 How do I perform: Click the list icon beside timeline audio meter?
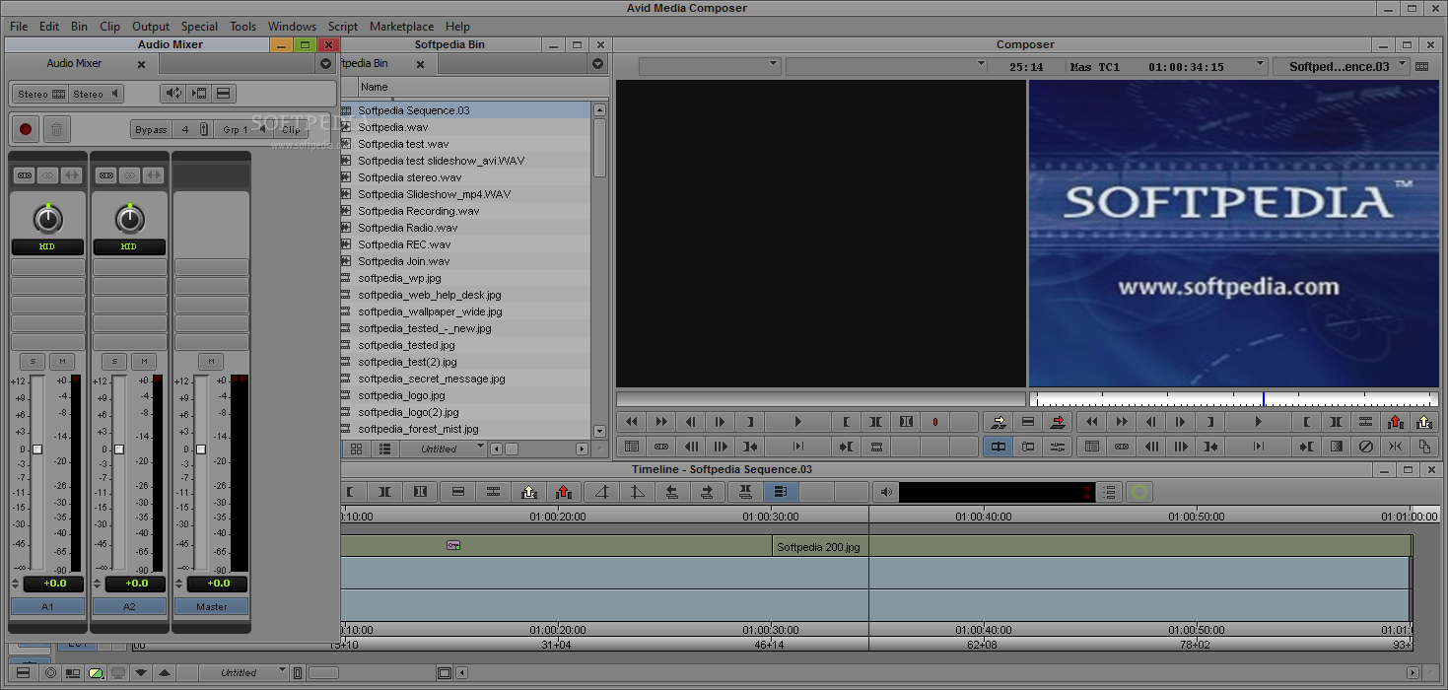[1110, 491]
